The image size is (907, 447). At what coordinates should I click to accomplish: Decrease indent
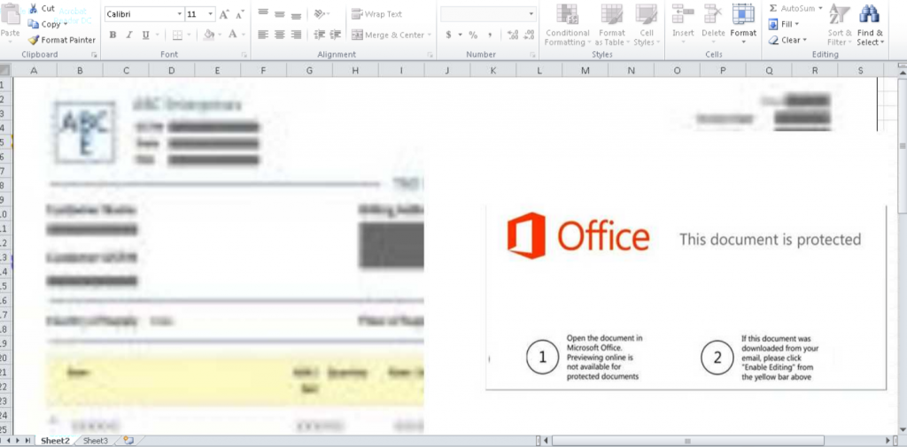pos(319,35)
